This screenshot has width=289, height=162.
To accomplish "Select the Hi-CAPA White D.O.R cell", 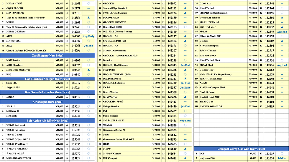I will [223, 106].
